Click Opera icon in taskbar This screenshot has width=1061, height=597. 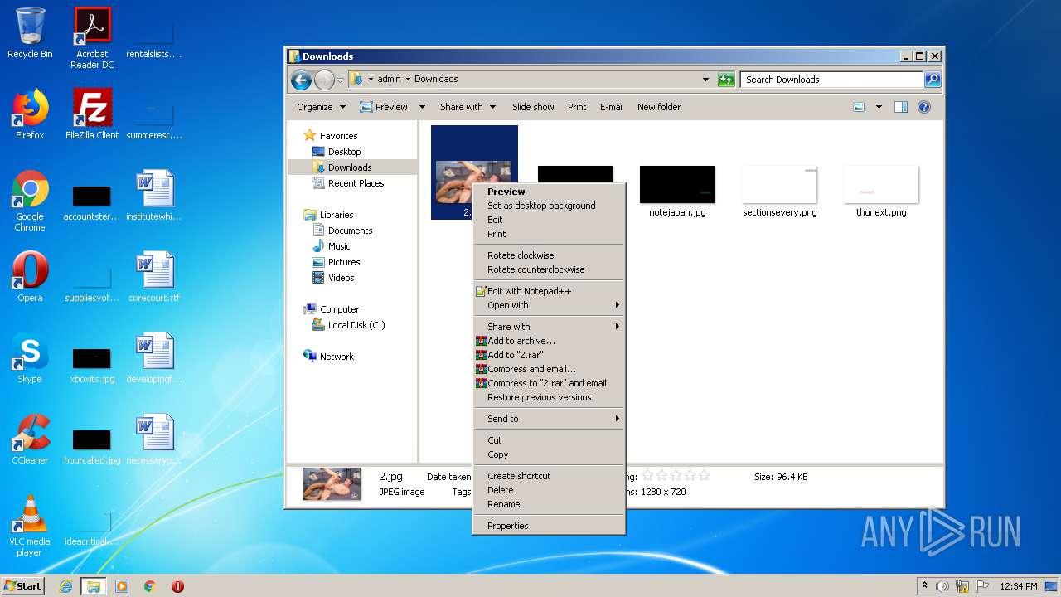point(177,586)
